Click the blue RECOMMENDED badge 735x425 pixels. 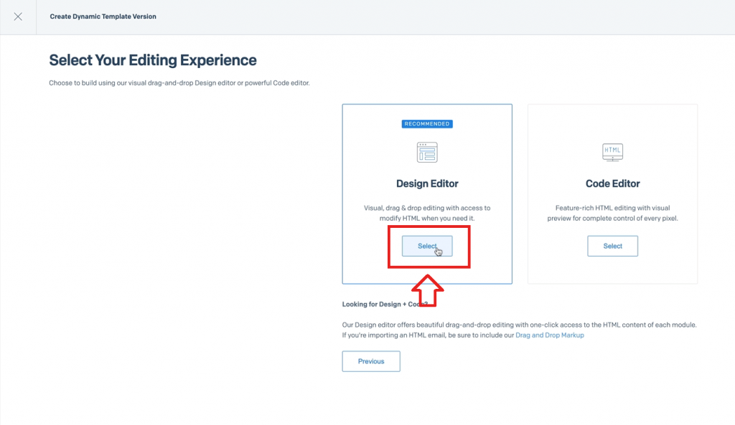tap(427, 124)
